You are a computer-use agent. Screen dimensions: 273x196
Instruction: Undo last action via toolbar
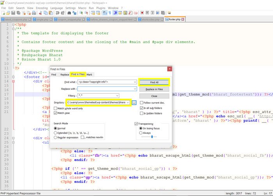pos(57,13)
